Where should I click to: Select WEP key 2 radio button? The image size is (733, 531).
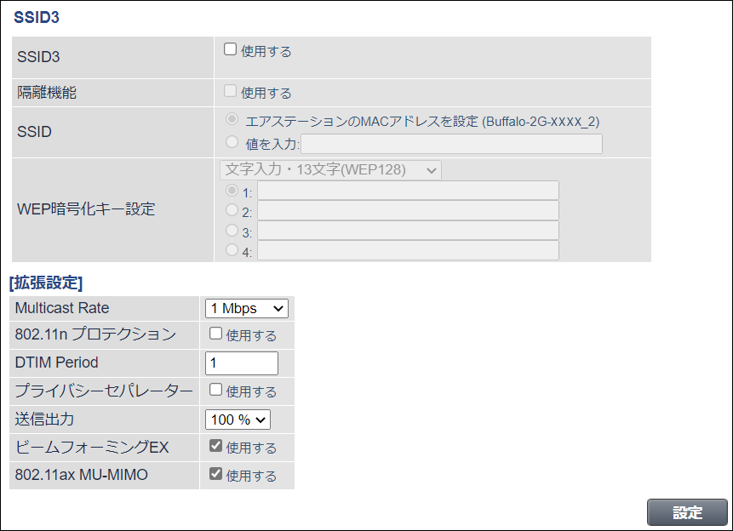[232, 210]
